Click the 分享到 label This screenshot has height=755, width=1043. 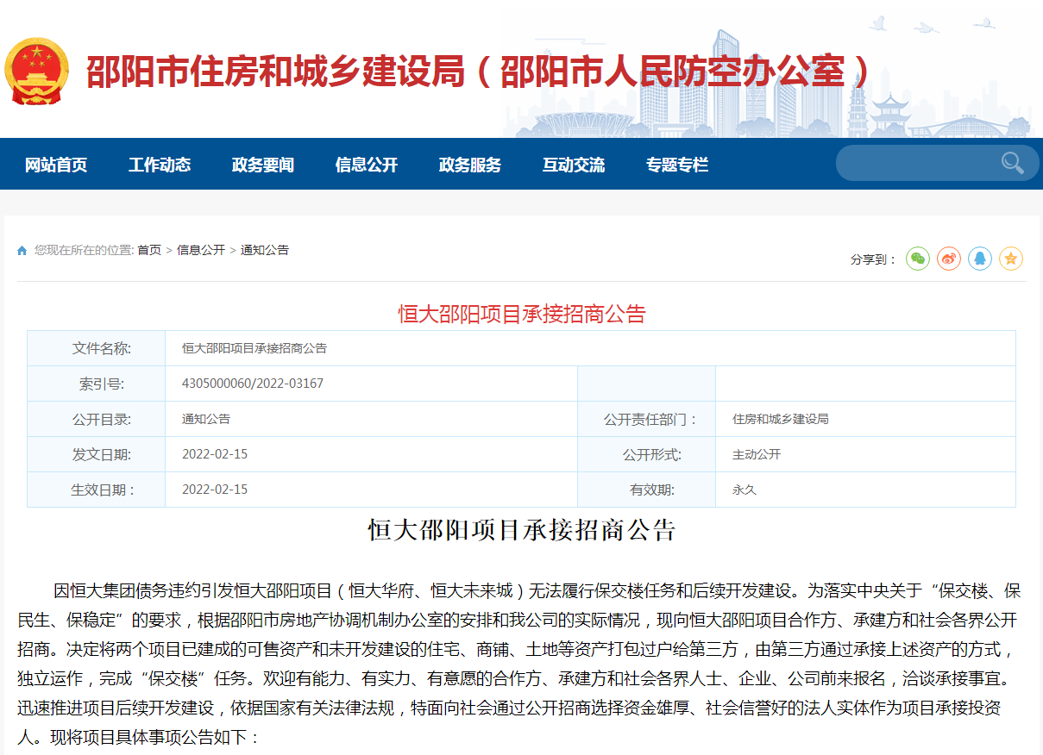point(873,259)
